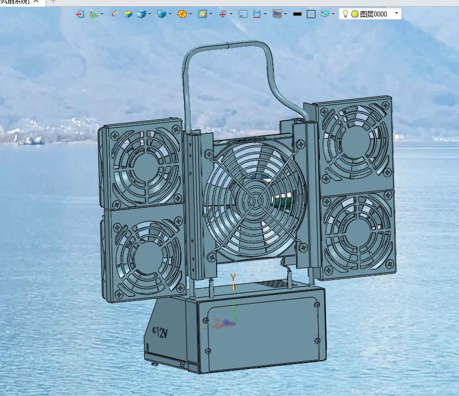This screenshot has height=396, width=459.
Task: Click the exit icon with red arrow
Action: pyautogui.click(x=80, y=14)
